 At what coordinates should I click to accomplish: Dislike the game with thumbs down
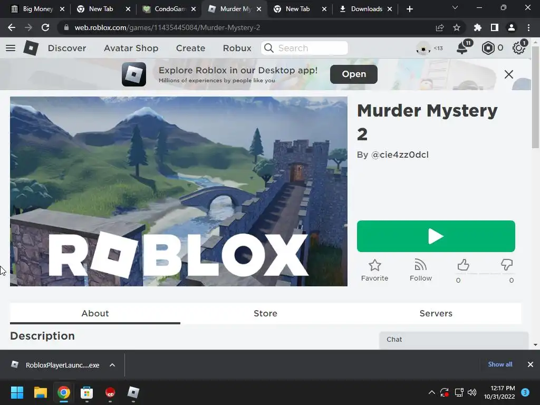coord(507,265)
